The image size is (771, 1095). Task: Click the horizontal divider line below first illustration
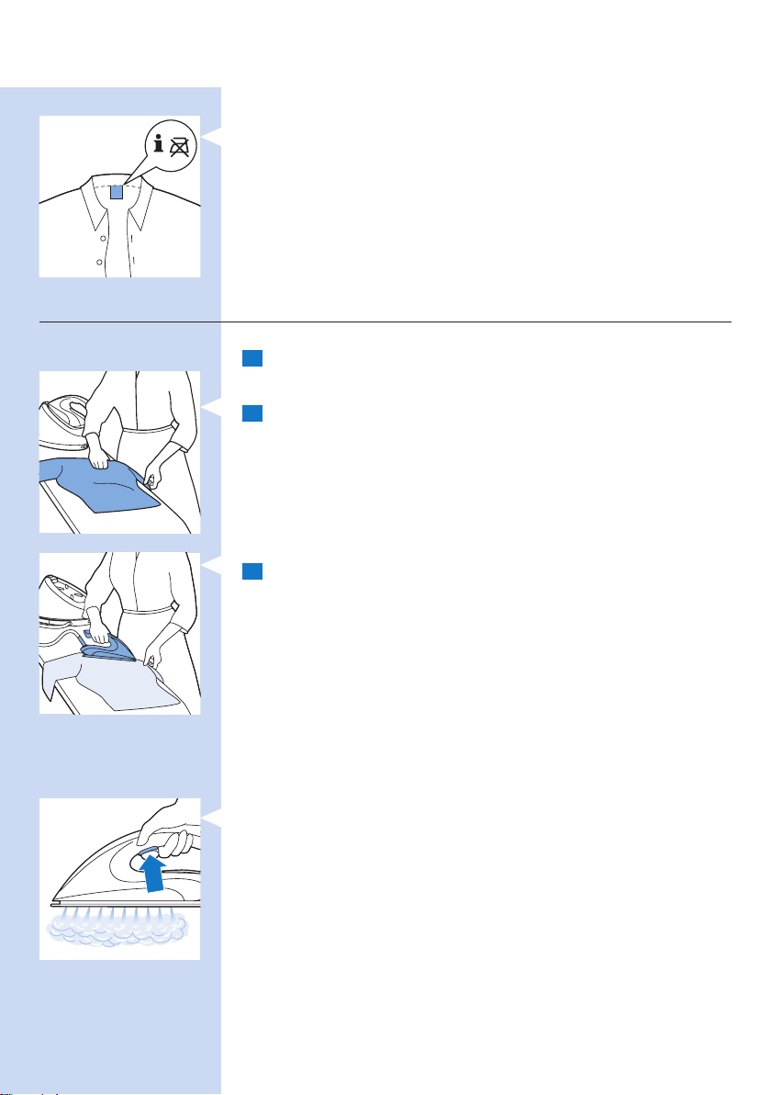(385, 322)
